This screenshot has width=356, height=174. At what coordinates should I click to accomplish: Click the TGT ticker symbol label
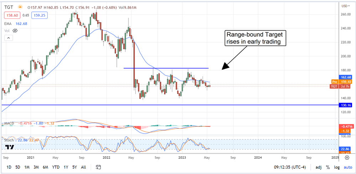[9, 7]
